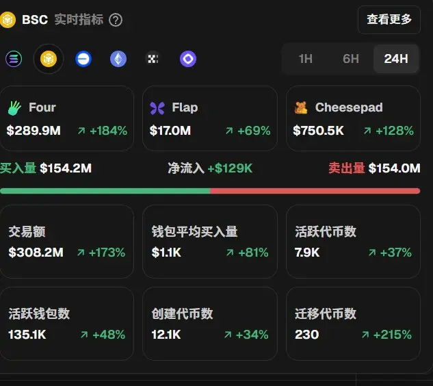Click the red sell portion of volume bar
This screenshot has width=433, height=386.
[315, 191]
